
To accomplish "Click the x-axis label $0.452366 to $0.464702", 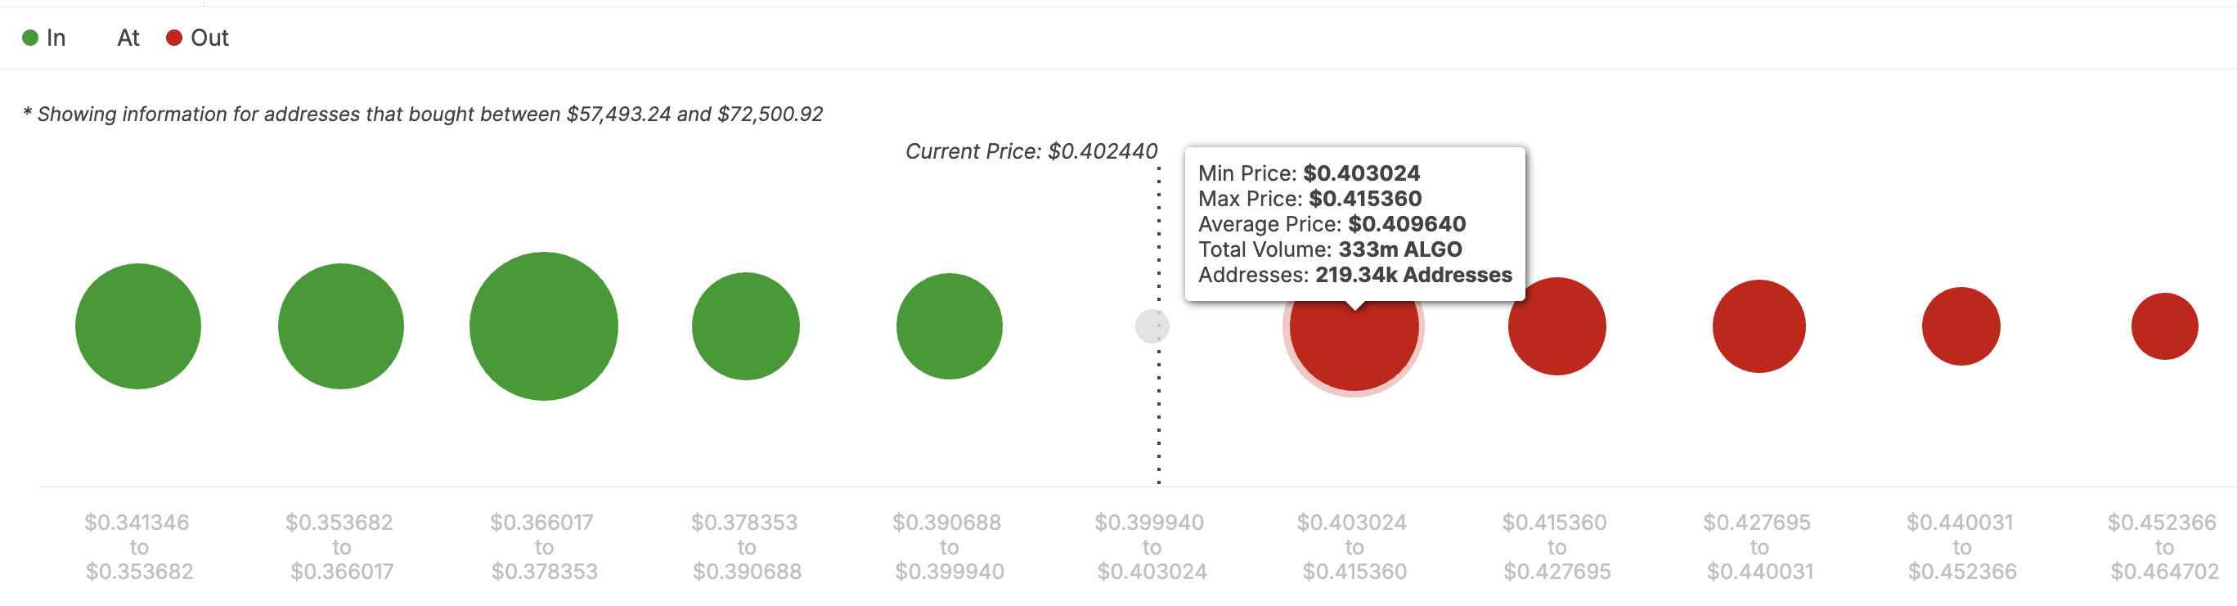I will pyautogui.click(x=2164, y=547).
